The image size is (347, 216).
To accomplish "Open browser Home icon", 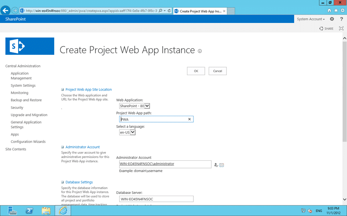I will pos(329,10).
